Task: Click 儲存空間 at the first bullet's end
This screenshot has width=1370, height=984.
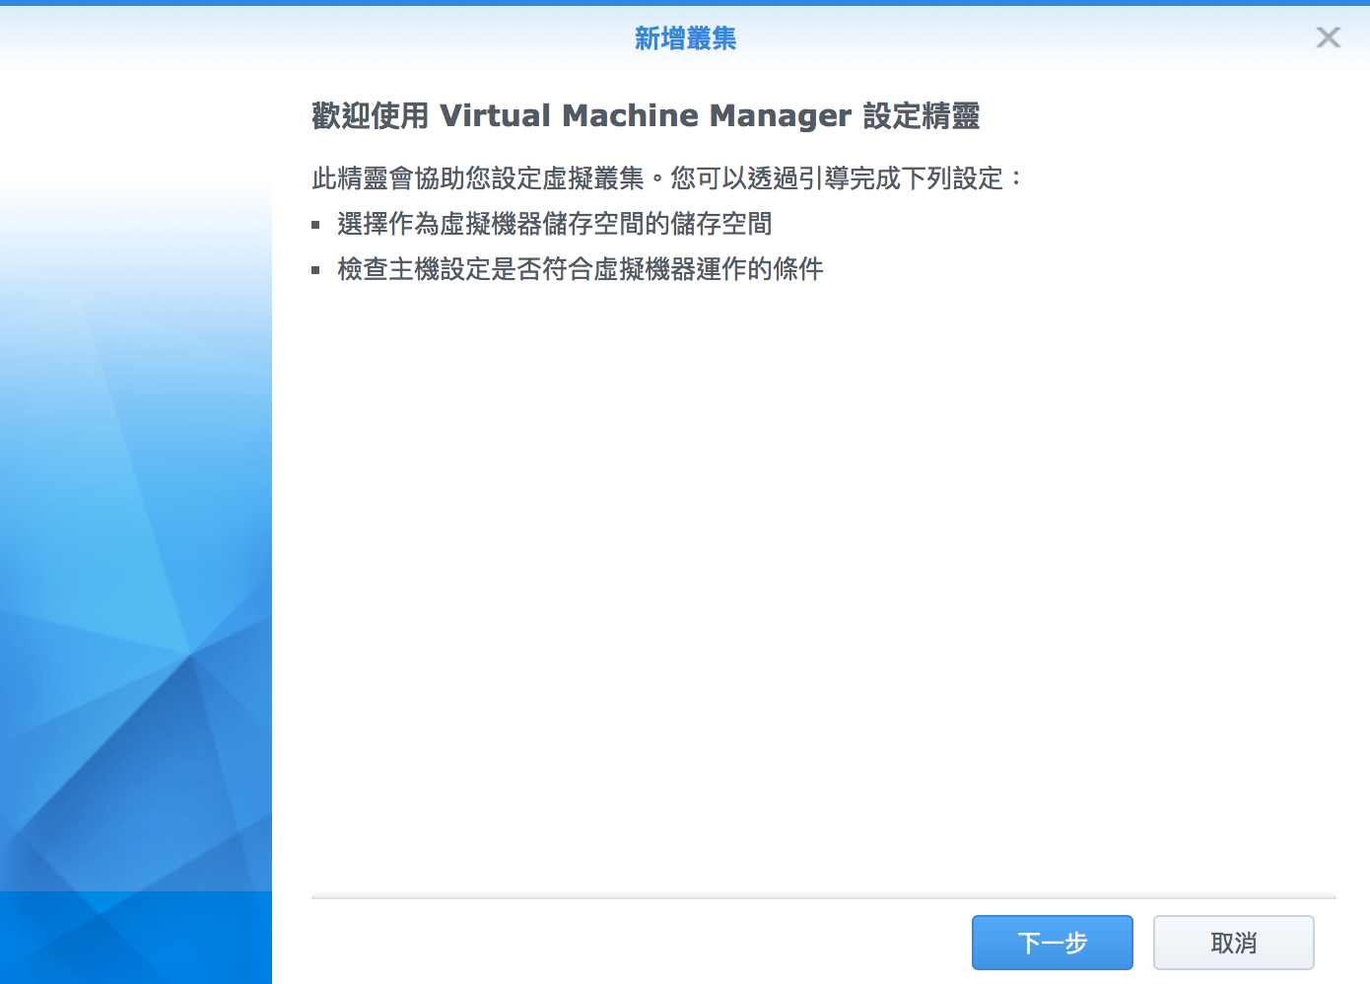Action: pyautogui.click(x=720, y=224)
